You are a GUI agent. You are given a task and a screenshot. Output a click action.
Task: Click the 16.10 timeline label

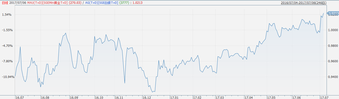pyautogui.click(x=99, y=97)
